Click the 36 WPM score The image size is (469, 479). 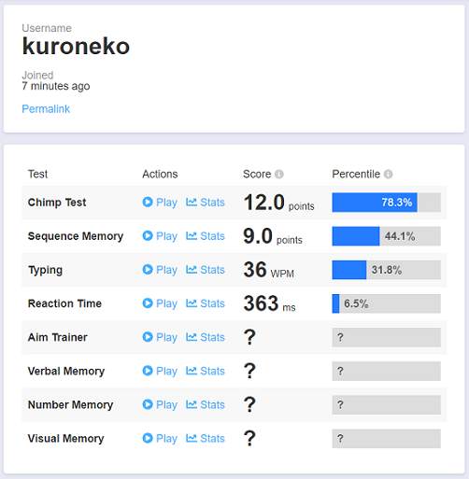tap(268, 270)
